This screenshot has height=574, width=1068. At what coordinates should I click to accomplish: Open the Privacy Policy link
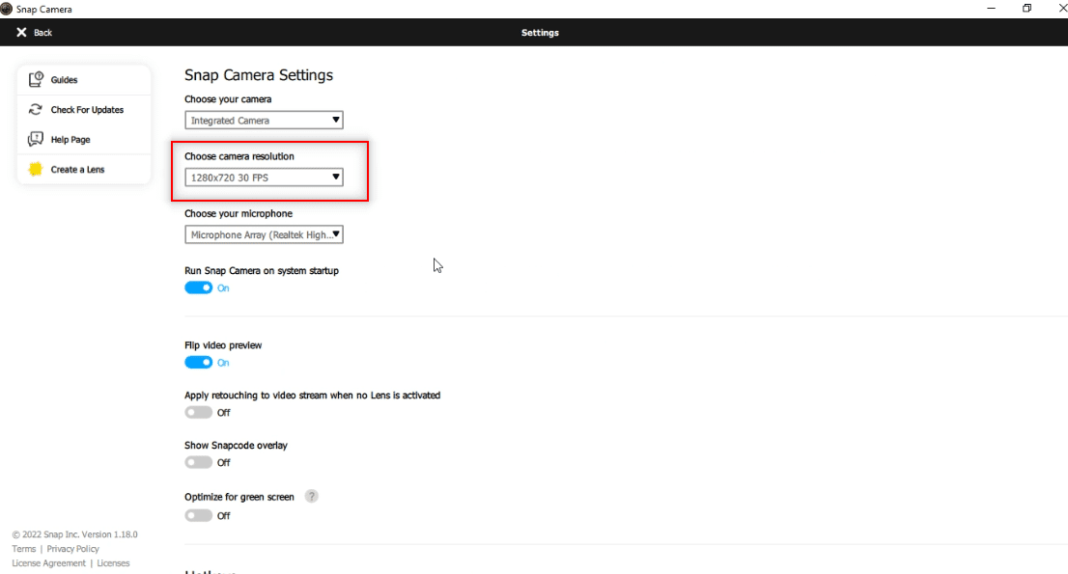point(72,549)
